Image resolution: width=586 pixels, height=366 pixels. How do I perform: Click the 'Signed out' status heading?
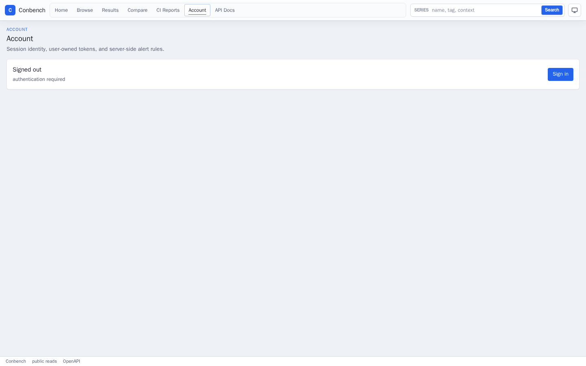[x=27, y=70]
